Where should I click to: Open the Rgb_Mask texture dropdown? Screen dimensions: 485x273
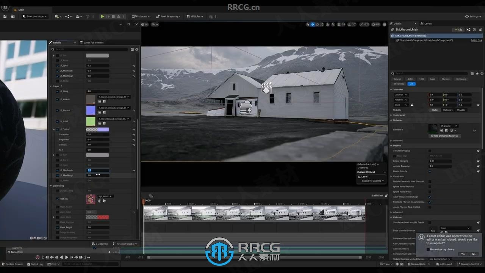click(x=105, y=196)
